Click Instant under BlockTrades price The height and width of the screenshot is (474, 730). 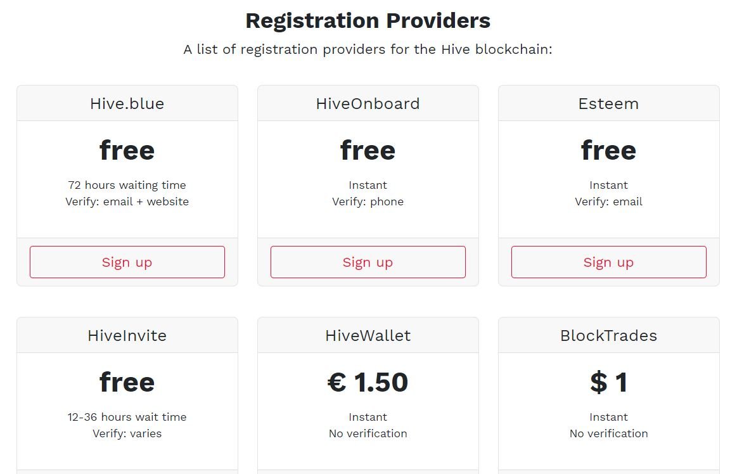pyautogui.click(x=608, y=417)
